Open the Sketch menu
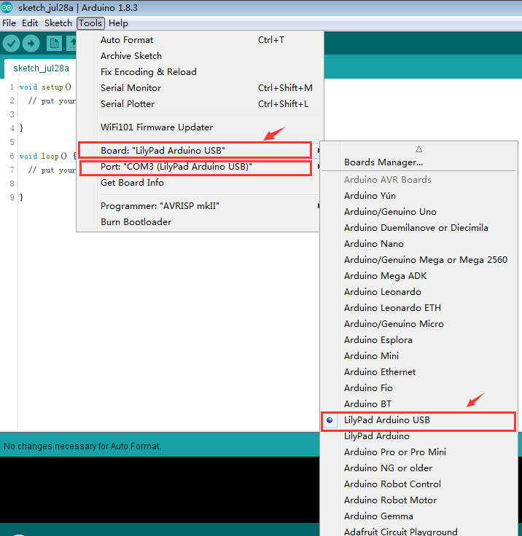This screenshot has height=536, width=522. tap(58, 23)
